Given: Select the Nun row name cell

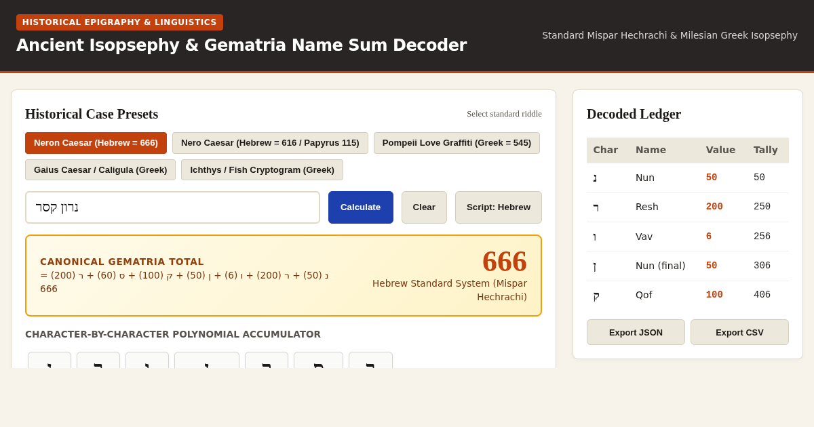Looking at the screenshot, I should tap(645, 178).
